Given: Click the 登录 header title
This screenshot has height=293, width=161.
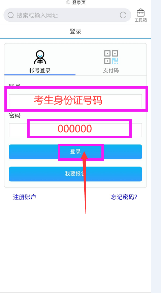Looking at the screenshot, I should pos(75,31).
